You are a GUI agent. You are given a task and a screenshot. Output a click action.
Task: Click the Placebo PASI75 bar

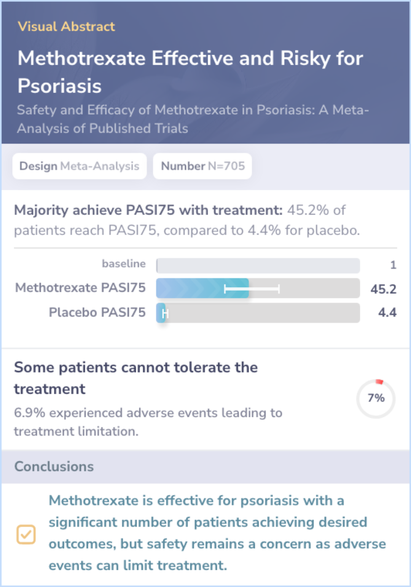pos(258,313)
